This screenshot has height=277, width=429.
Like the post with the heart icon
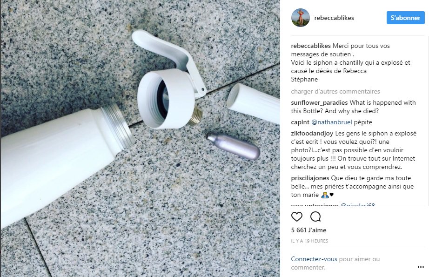(296, 217)
